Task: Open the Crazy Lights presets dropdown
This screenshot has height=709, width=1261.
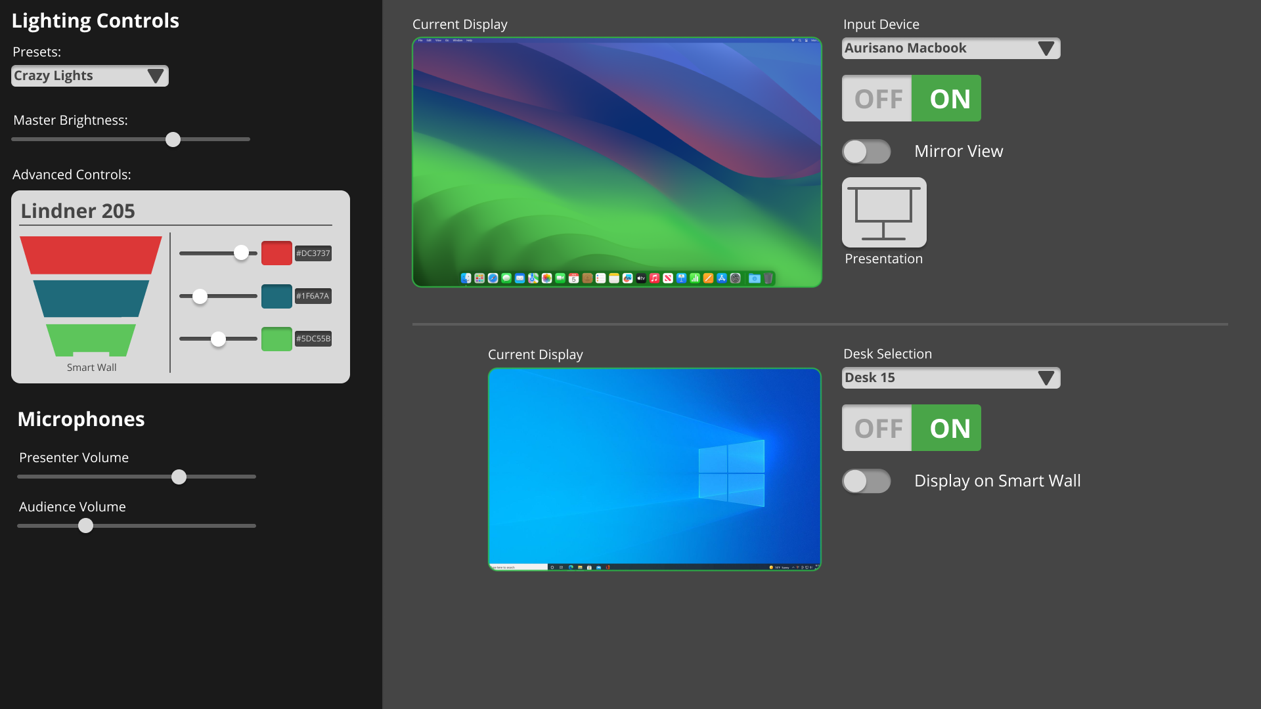Action: point(90,76)
